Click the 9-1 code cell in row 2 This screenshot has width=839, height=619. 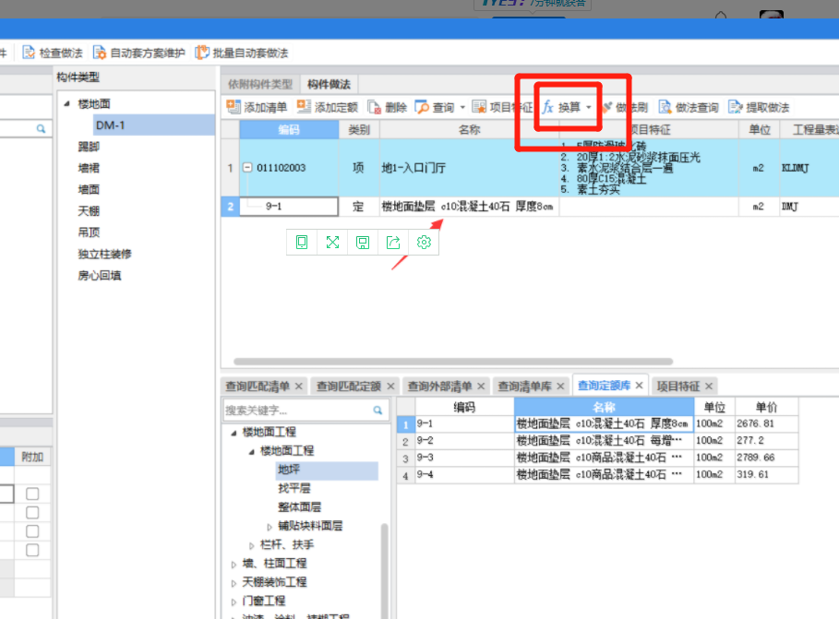[289, 206]
